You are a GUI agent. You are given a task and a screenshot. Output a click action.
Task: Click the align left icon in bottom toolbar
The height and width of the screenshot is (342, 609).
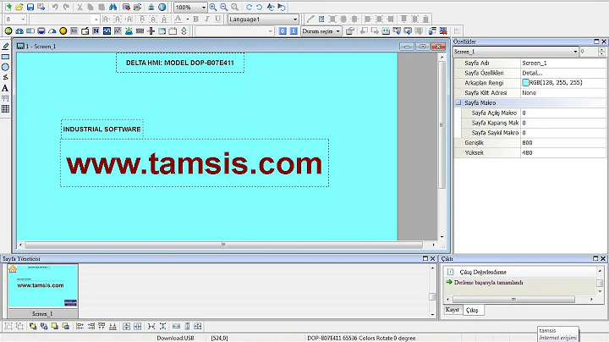click(x=80, y=326)
